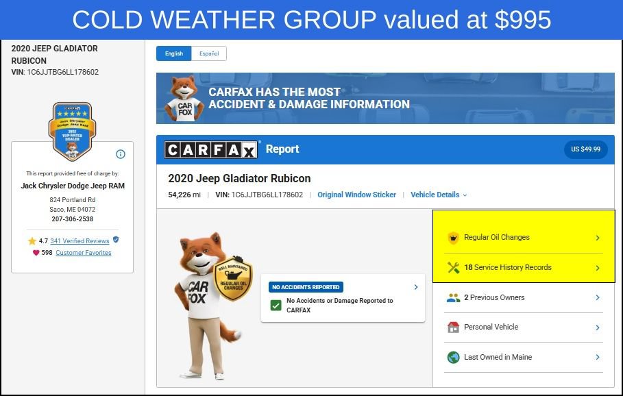
Task: Click the 2020 Jeep Gladiator Rubicon report title
Action: pyautogui.click(x=239, y=178)
